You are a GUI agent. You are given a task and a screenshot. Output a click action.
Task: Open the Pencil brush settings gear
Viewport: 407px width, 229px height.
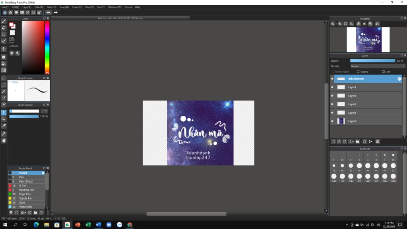[43, 173]
